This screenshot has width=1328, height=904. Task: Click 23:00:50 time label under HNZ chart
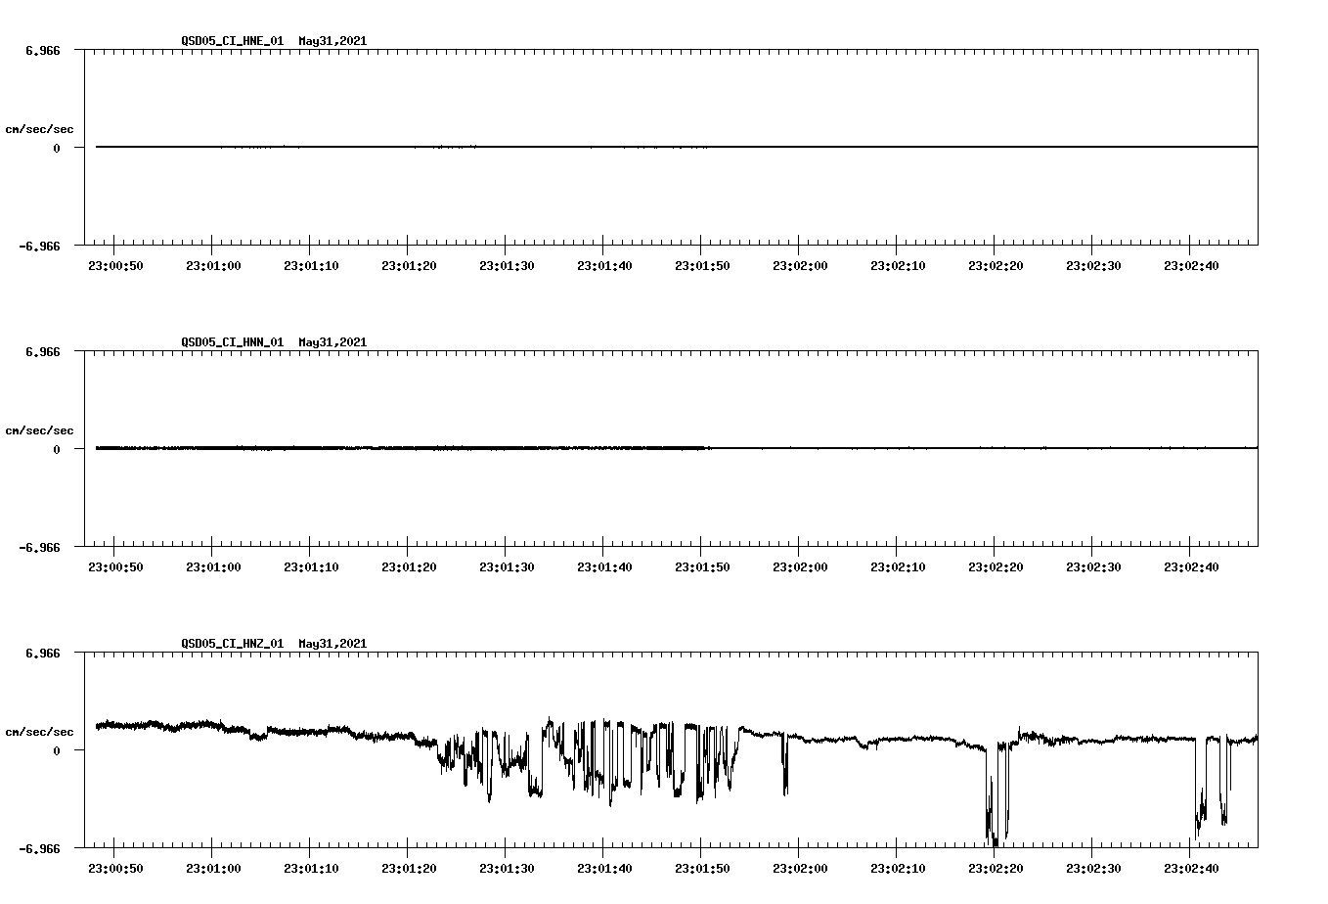tap(115, 869)
